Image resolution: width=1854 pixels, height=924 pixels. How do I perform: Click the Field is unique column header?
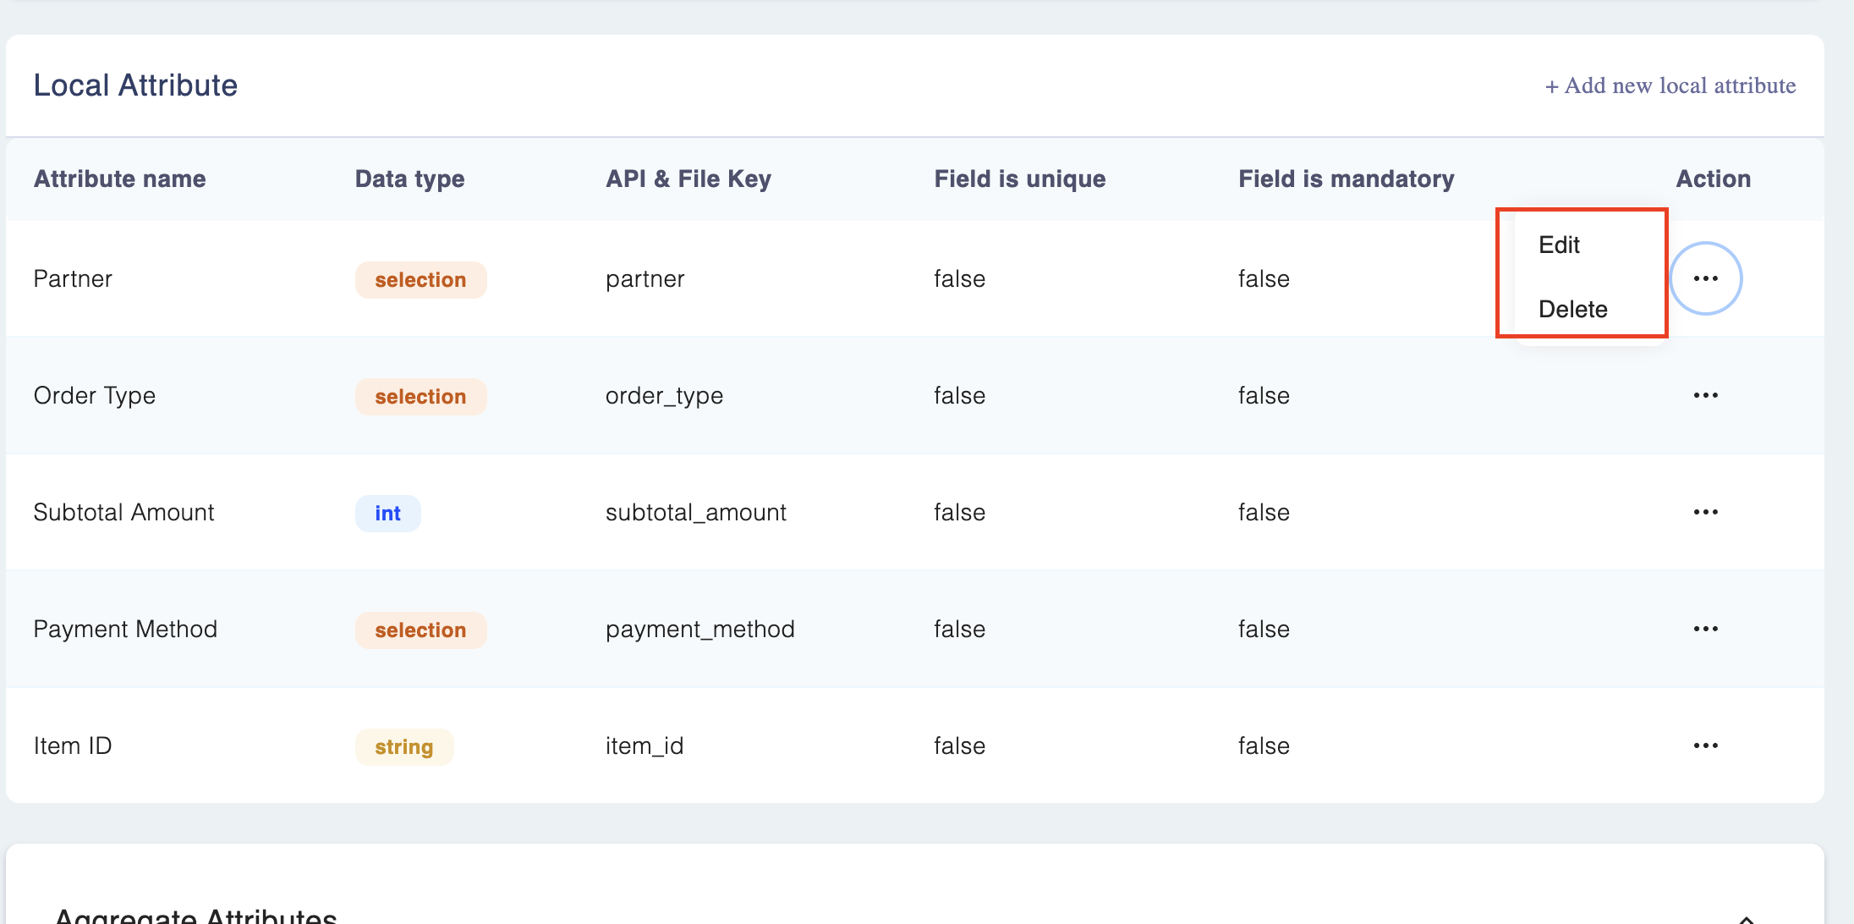tap(1019, 179)
